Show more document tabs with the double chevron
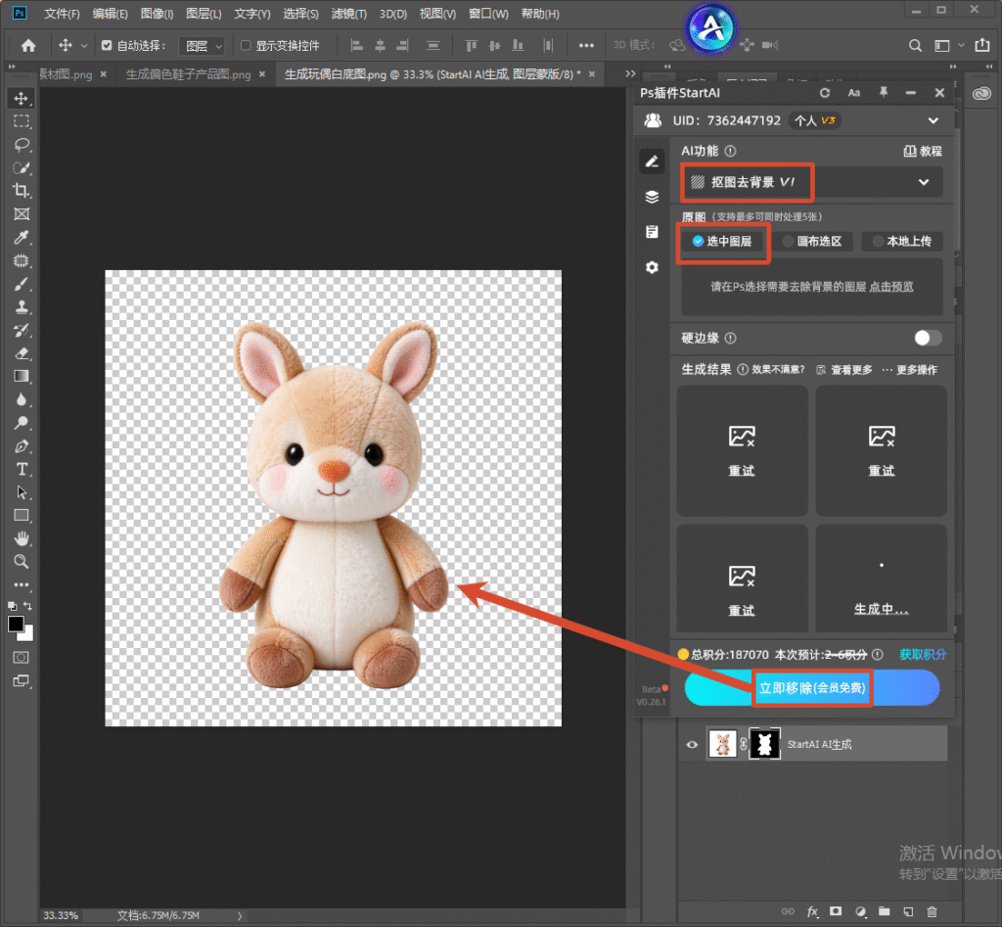This screenshot has width=1002, height=927. [630, 74]
